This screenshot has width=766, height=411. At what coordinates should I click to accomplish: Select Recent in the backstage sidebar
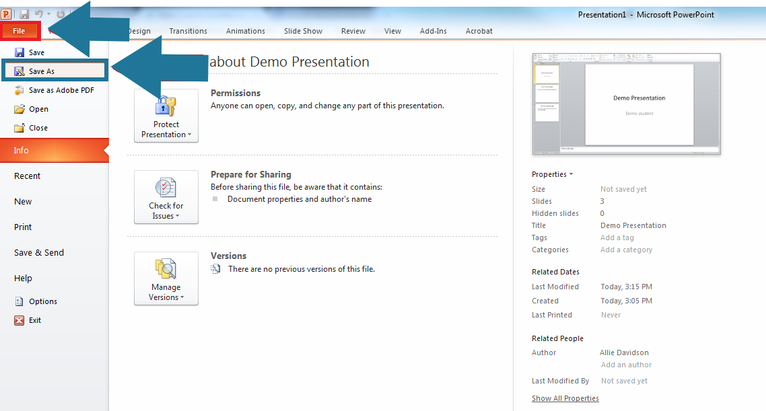(x=28, y=176)
